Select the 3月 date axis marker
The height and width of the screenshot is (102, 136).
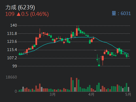point(52,94)
